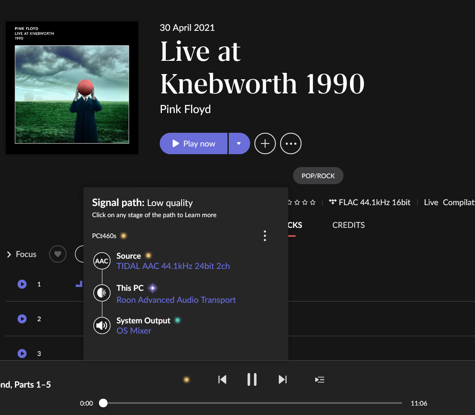This screenshot has height=415, width=475.
Task: Open the play queue icon
Action: coord(320,379)
